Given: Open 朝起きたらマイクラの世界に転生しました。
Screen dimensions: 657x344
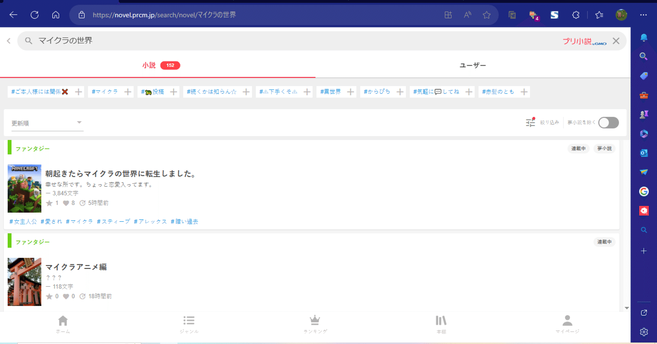Looking at the screenshot, I should point(120,174).
